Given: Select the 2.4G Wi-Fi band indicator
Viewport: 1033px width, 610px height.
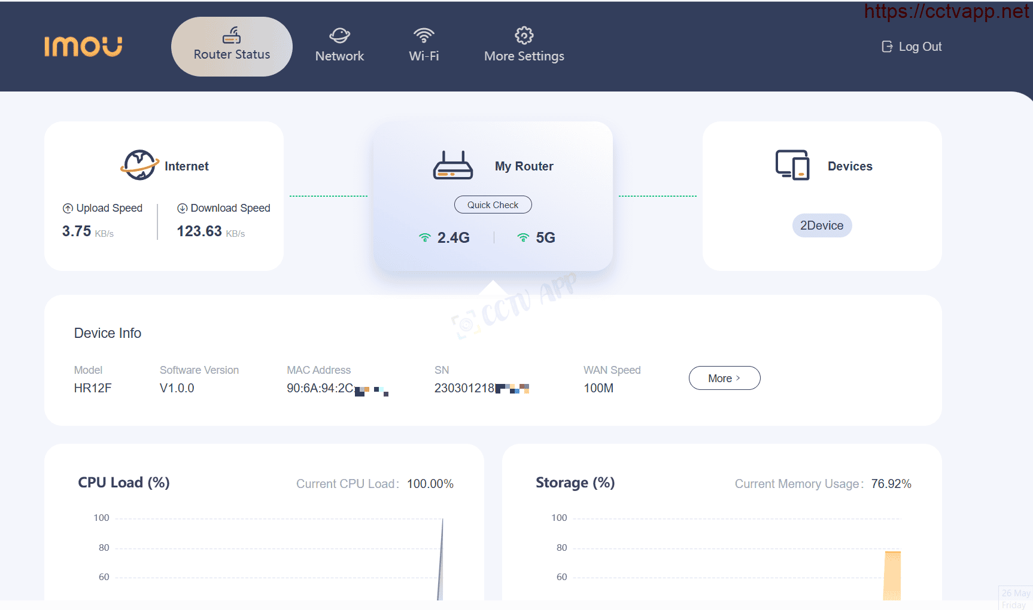Looking at the screenshot, I should click(x=444, y=237).
